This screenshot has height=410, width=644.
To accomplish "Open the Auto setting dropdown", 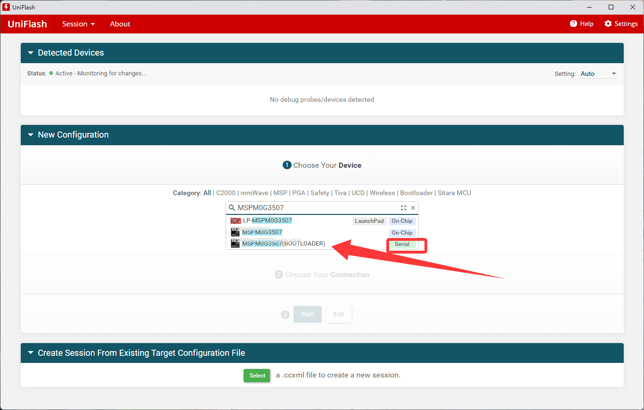I will click(598, 74).
